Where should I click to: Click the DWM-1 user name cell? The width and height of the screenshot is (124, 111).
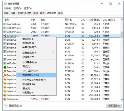[x=69, y=59]
